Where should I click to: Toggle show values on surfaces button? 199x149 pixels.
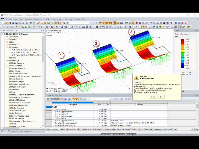point(110,23)
